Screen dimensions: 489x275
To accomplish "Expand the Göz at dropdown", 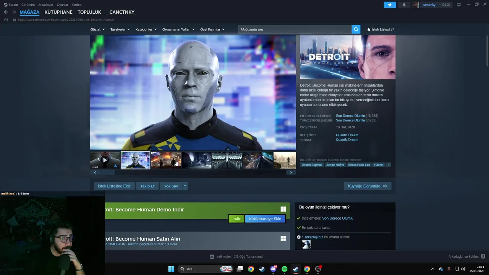I will (98, 29).
